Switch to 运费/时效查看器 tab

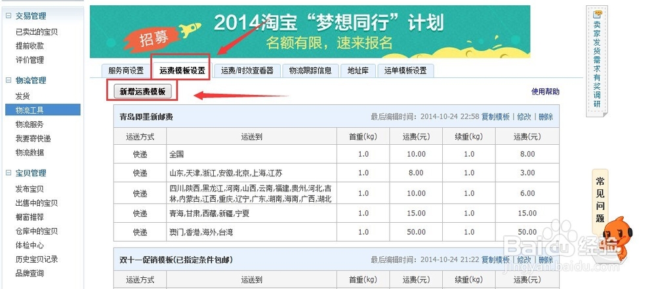click(x=247, y=71)
